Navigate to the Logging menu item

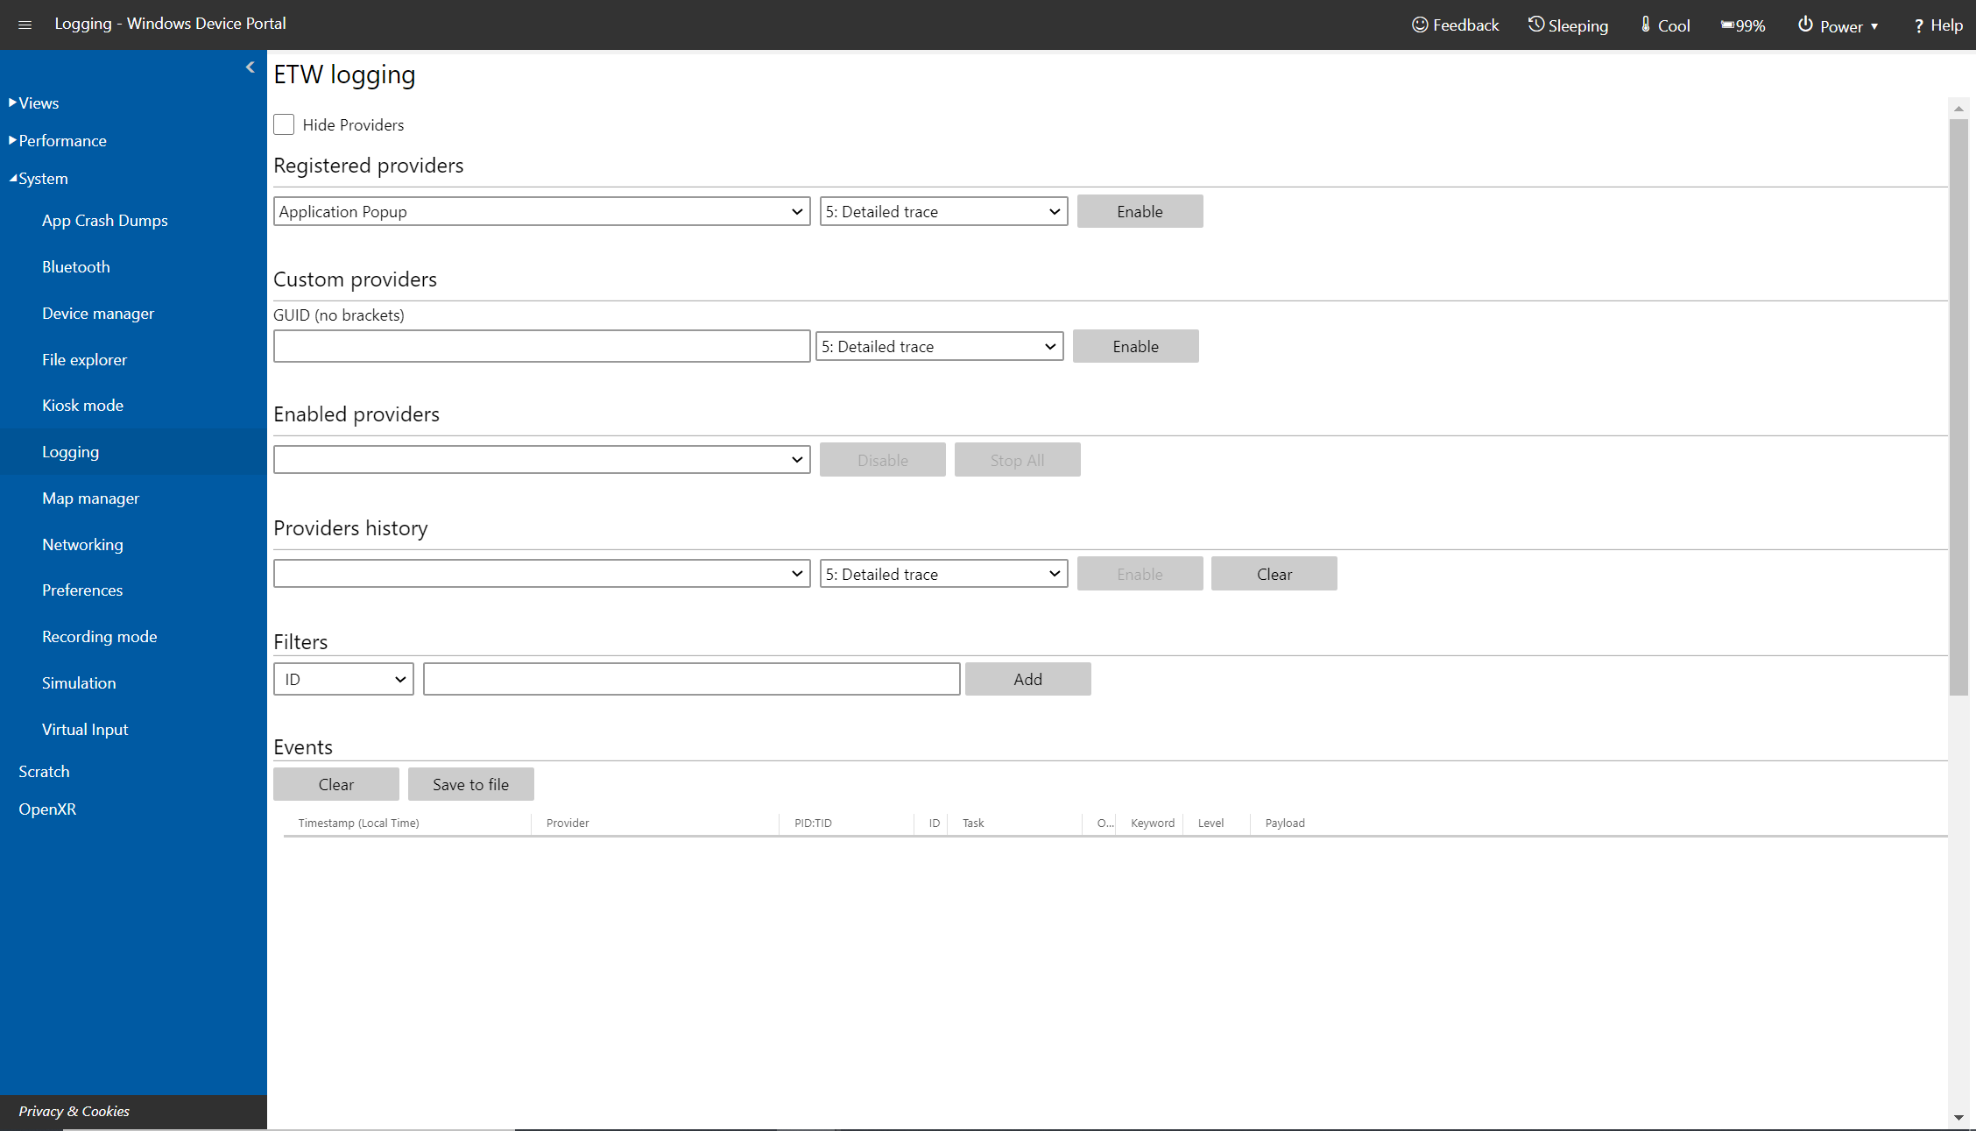coord(71,452)
